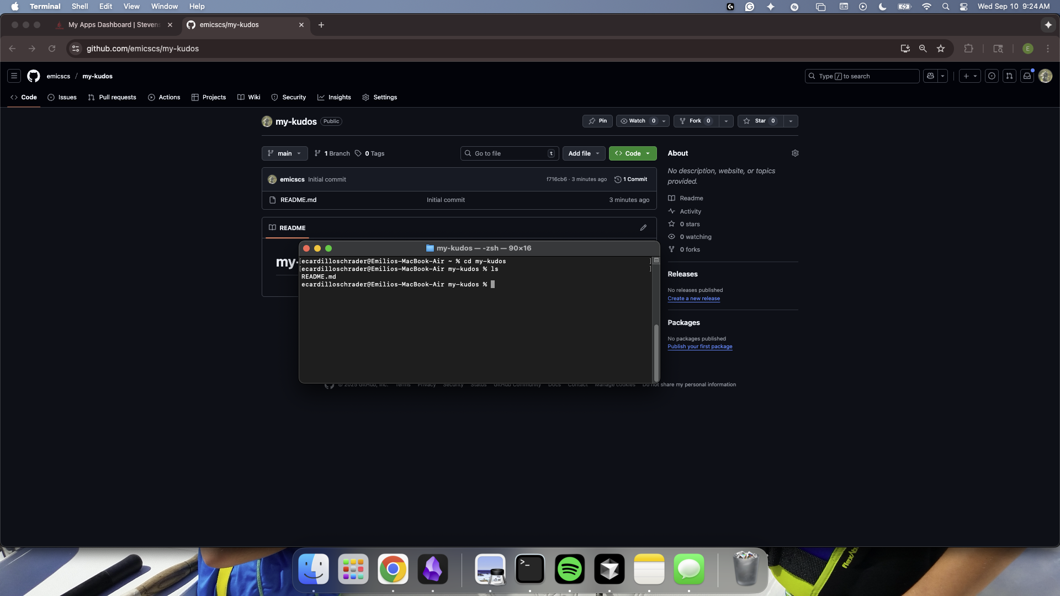Image resolution: width=1060 pixels, height=596 pixels.
Task: Click Publish your first package link
Action: (699, 347)
